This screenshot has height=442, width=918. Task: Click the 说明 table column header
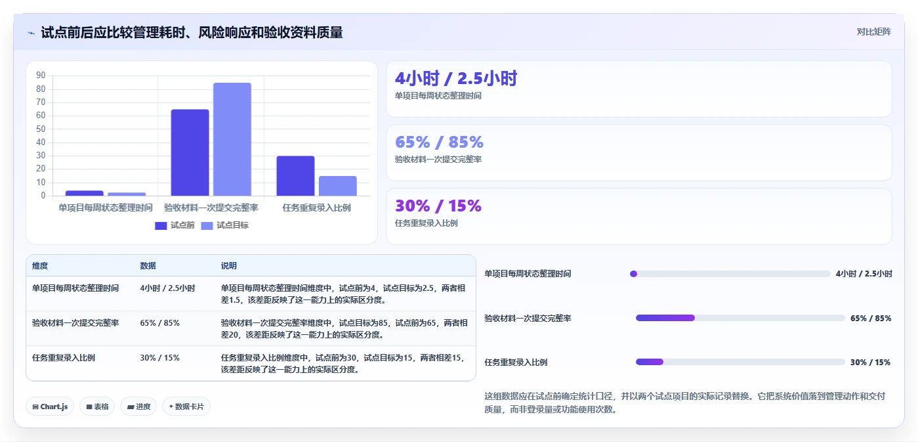[229, 266]
